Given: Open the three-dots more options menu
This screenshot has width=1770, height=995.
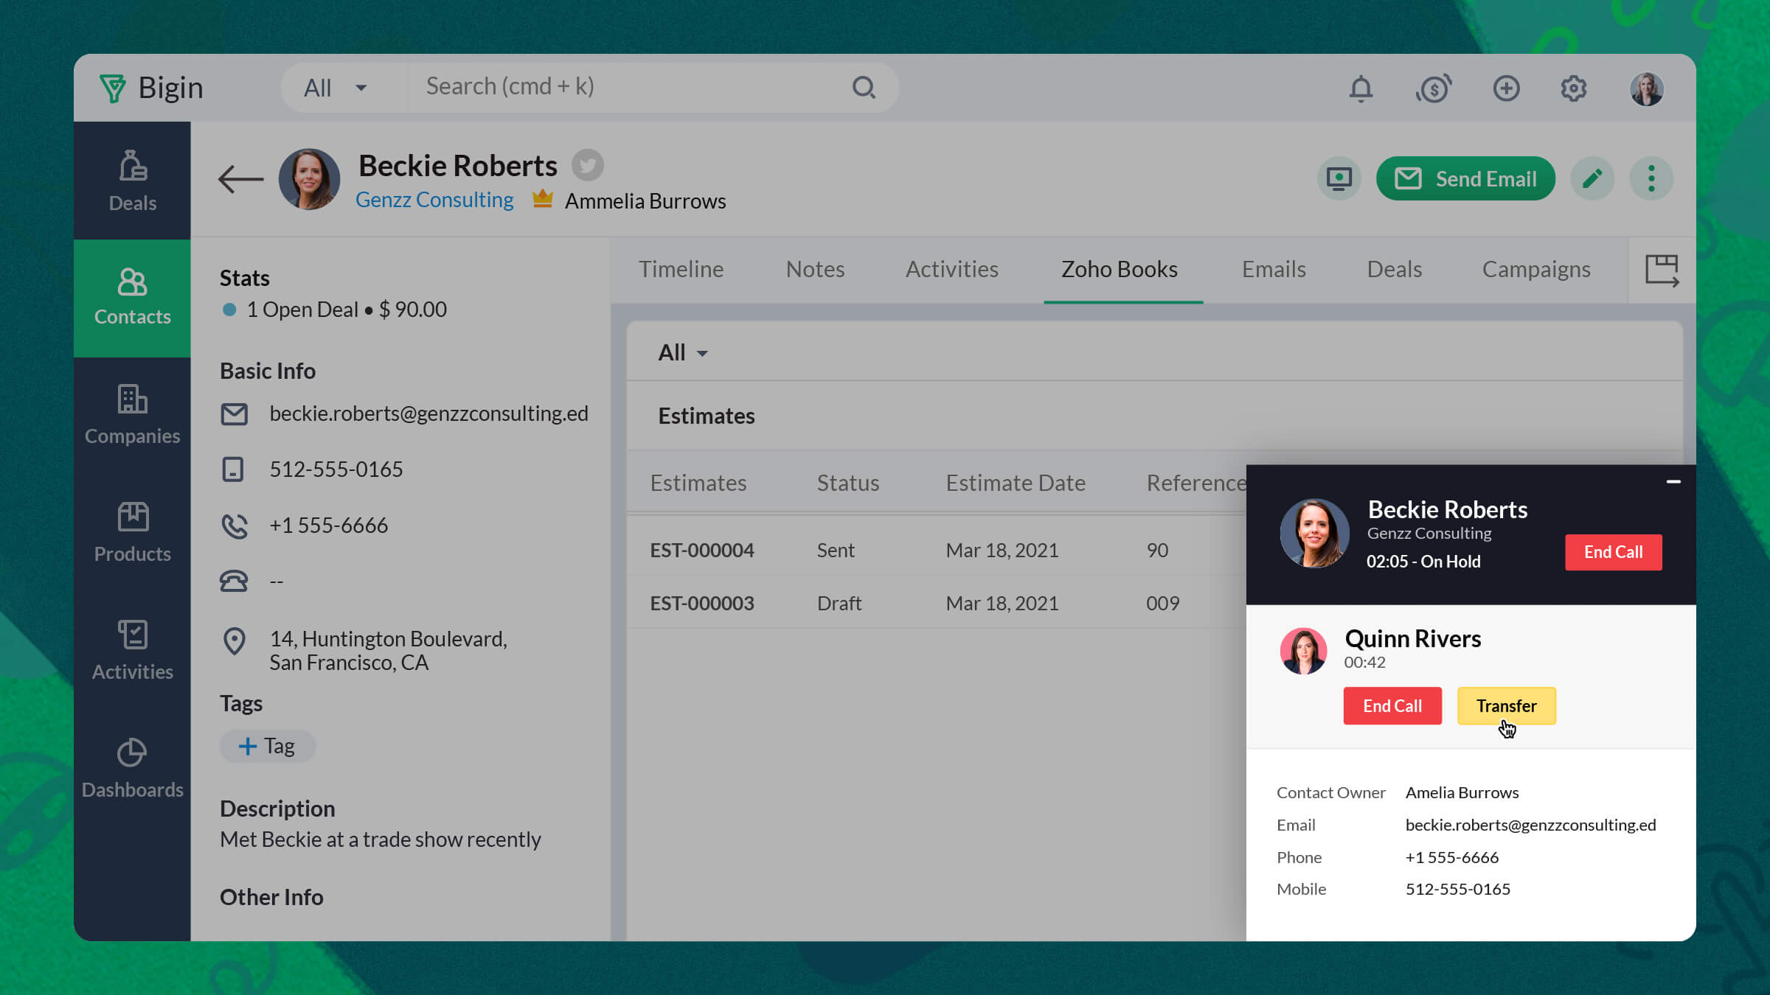Looking at the screenshot, I should coord(1651,178).
